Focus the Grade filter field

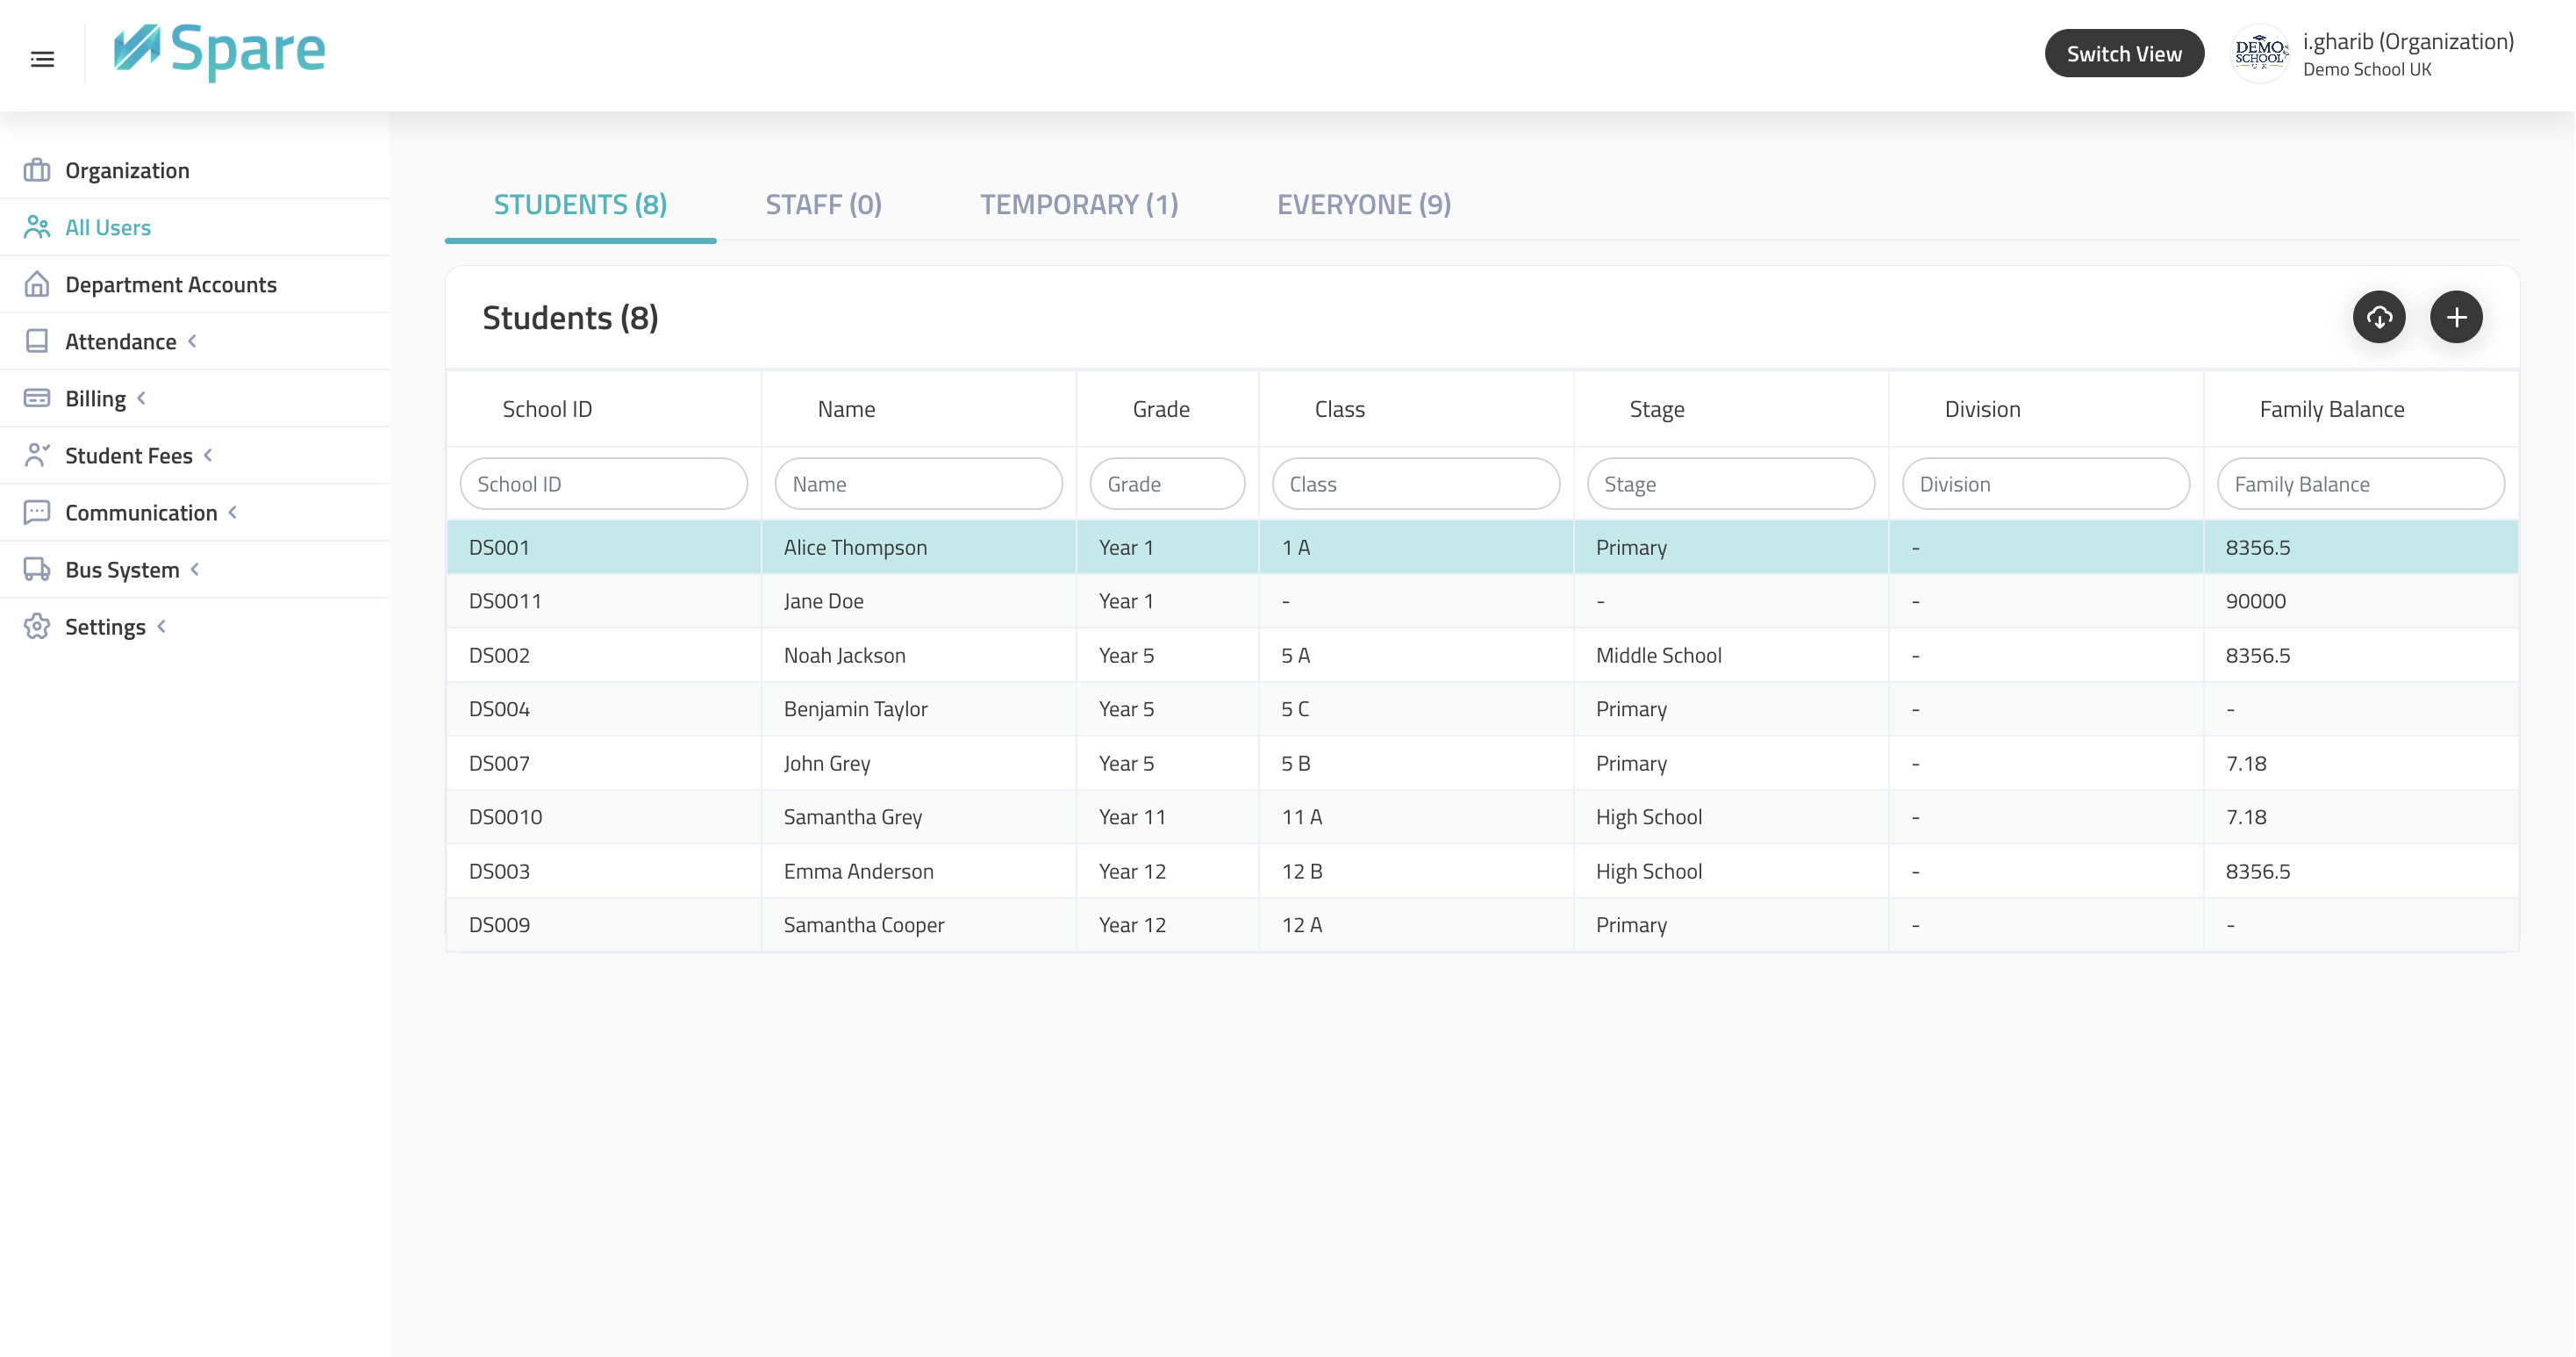pyautogui.click(x=1167, y=485)
